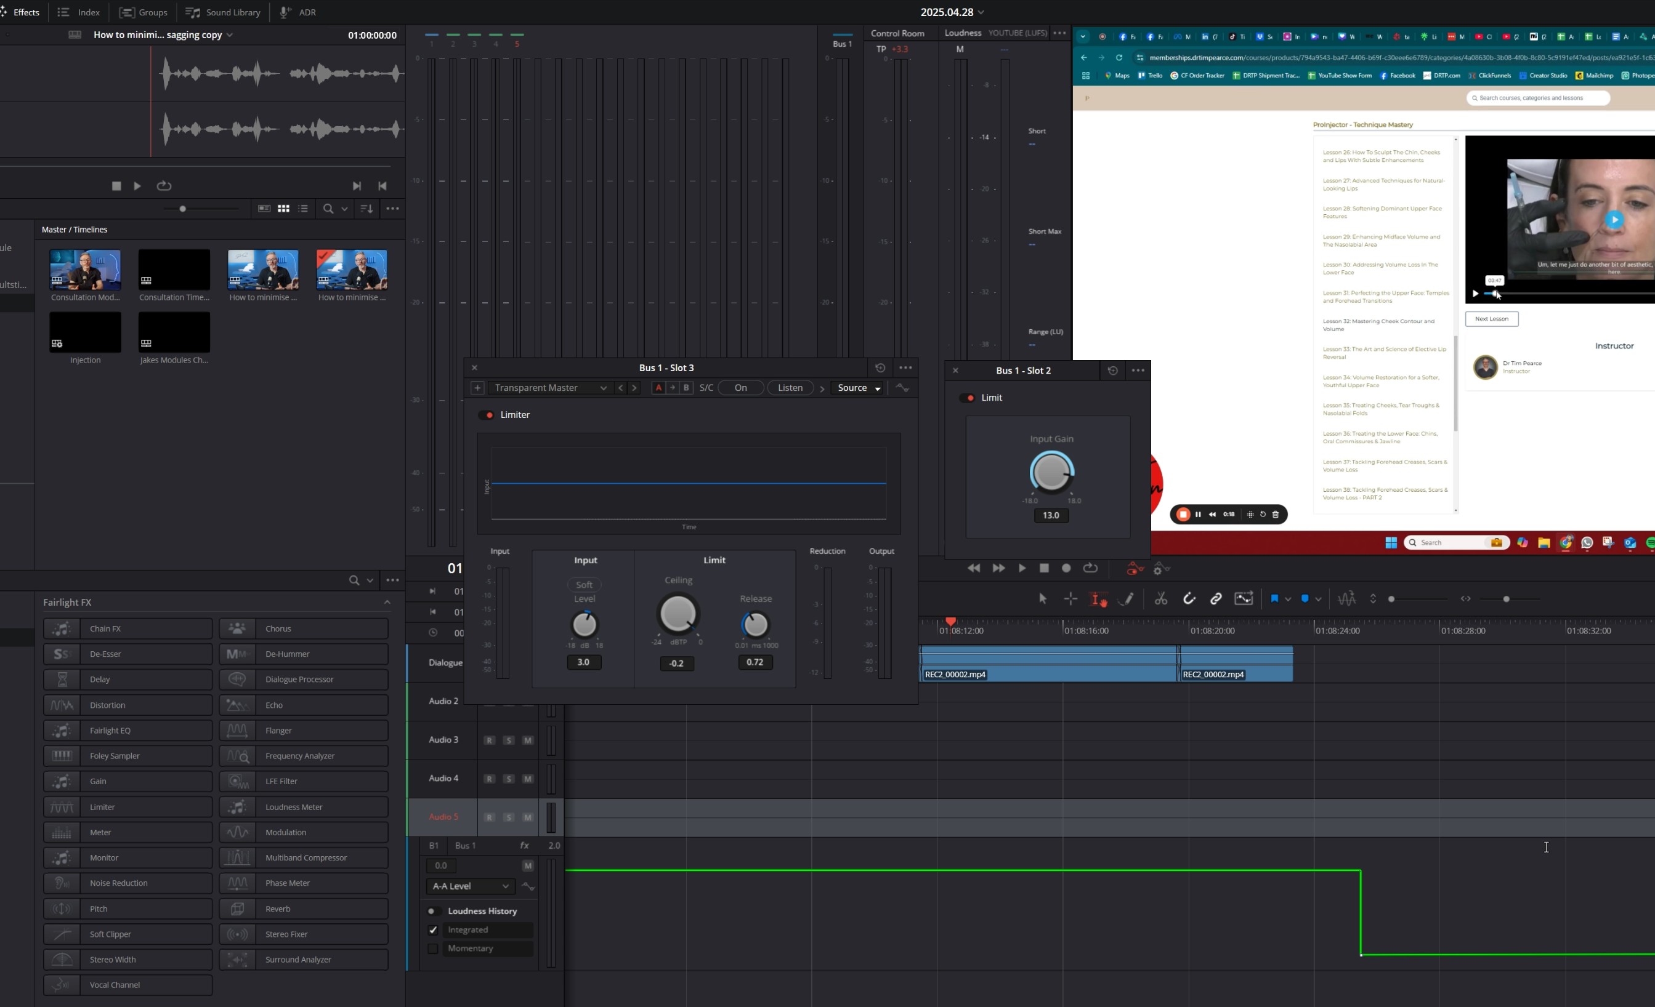Viewport: 1655px width, 1007px height.
Task: Open the A-A Level automation dropdown
Action: click(470, 887)
